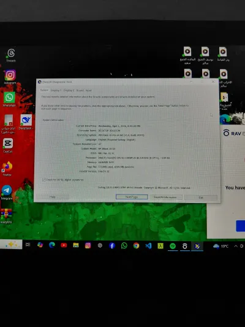This screenshot has width=245, height=327.
Task: Click the taskbar search box with sparkles
Action: pos(11,244)
